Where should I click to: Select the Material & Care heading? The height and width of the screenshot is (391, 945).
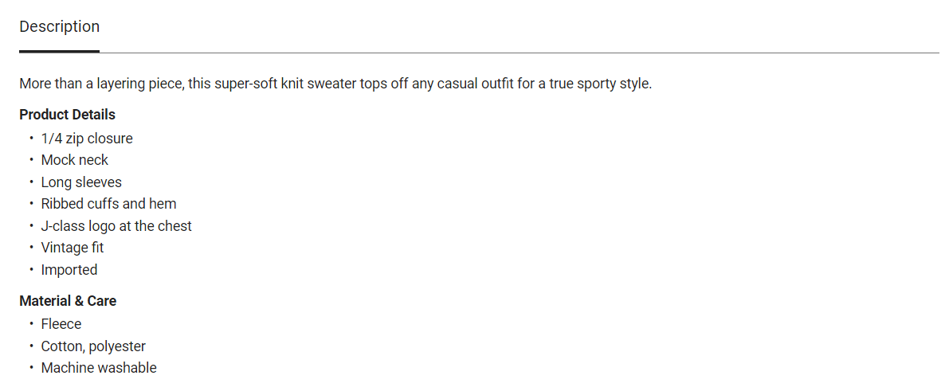[68, 301]
